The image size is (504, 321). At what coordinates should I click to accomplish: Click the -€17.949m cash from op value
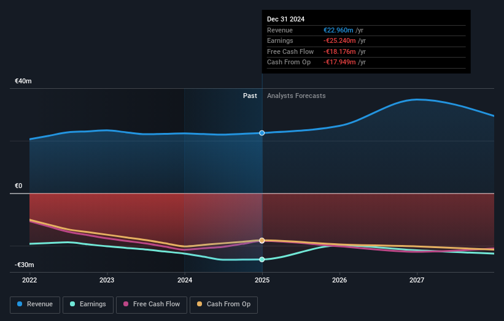339,62
